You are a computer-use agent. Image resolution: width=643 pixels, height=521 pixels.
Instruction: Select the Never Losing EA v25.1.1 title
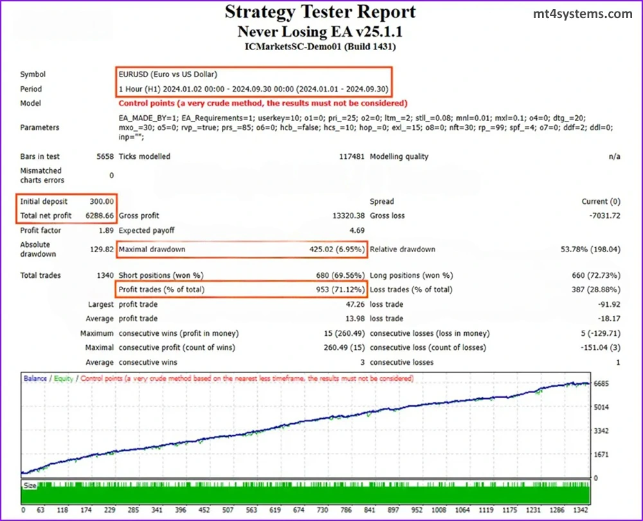(320, 31)
